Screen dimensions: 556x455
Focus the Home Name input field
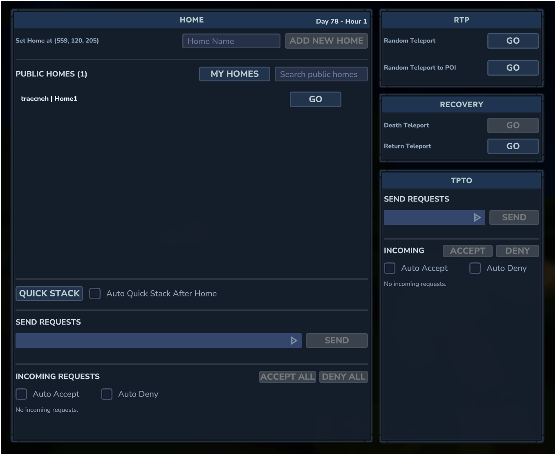tap(231, 41)
